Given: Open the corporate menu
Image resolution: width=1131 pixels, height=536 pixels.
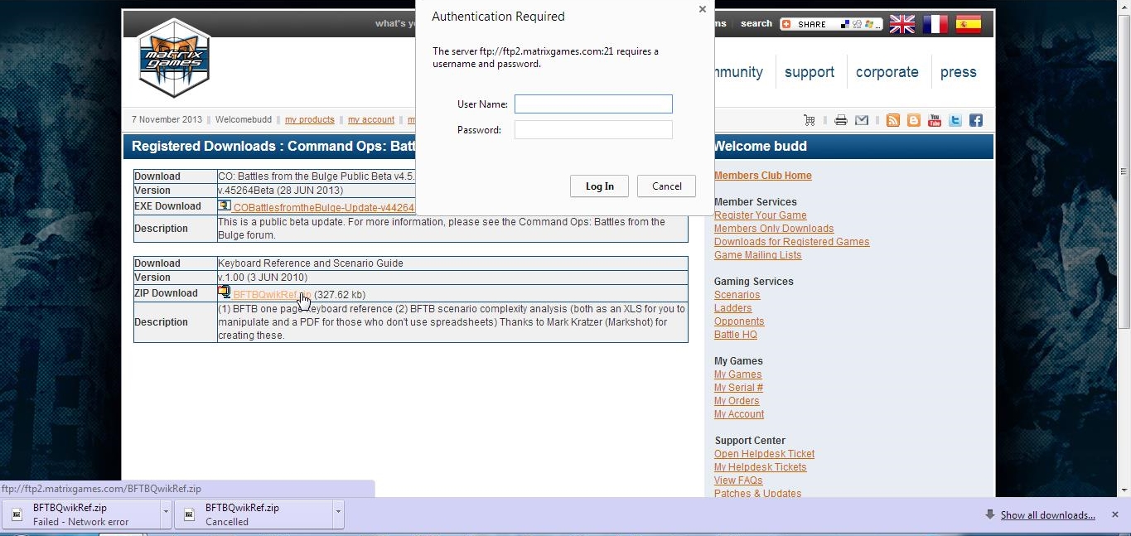Looking at the screenshot, I should 887,72.
